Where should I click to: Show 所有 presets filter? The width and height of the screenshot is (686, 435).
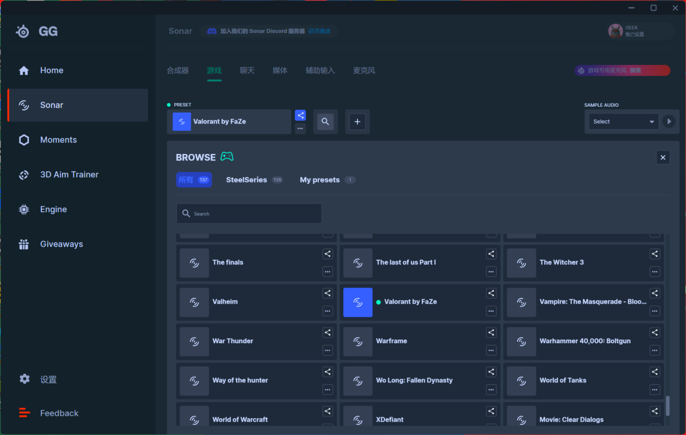pos(194,180)
